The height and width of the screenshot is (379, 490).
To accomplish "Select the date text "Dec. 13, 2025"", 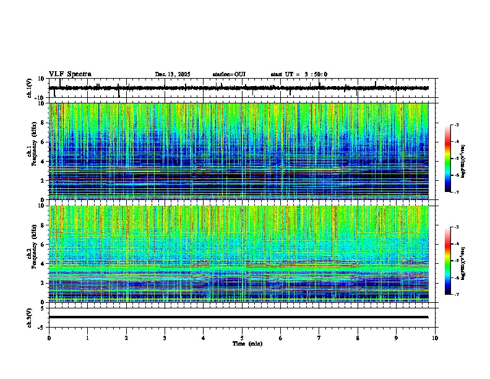I will tap(173, 74).
